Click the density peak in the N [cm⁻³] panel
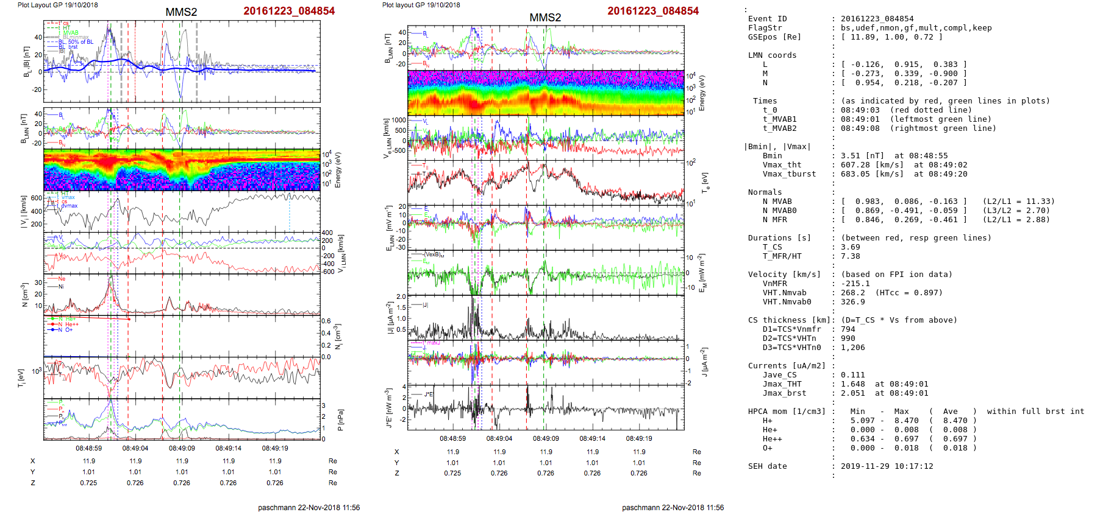The width and height of the screenshot is (1100, 512). (110, 279)
